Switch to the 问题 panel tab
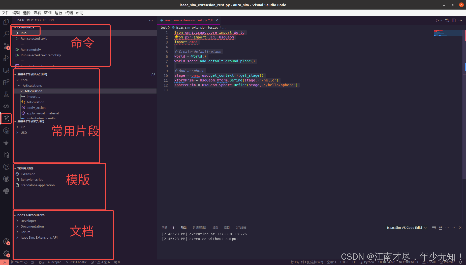Viewport: 466px width, 265px height. click(x=165, y=228)
